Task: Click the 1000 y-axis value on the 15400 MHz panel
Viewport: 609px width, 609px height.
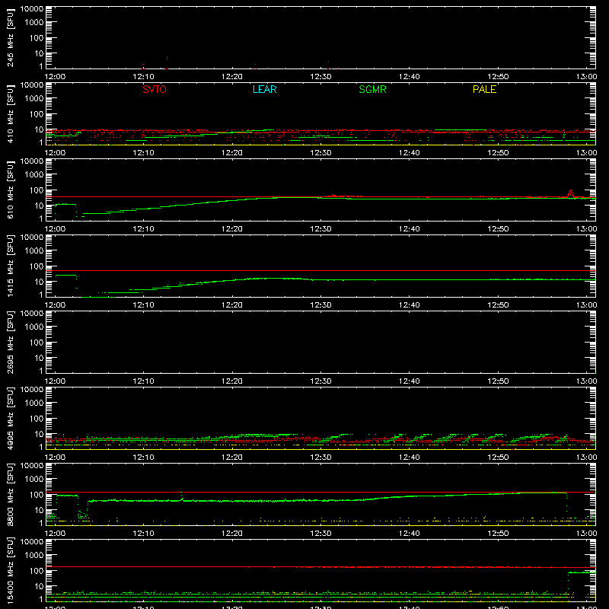Action: coord(34,556)
